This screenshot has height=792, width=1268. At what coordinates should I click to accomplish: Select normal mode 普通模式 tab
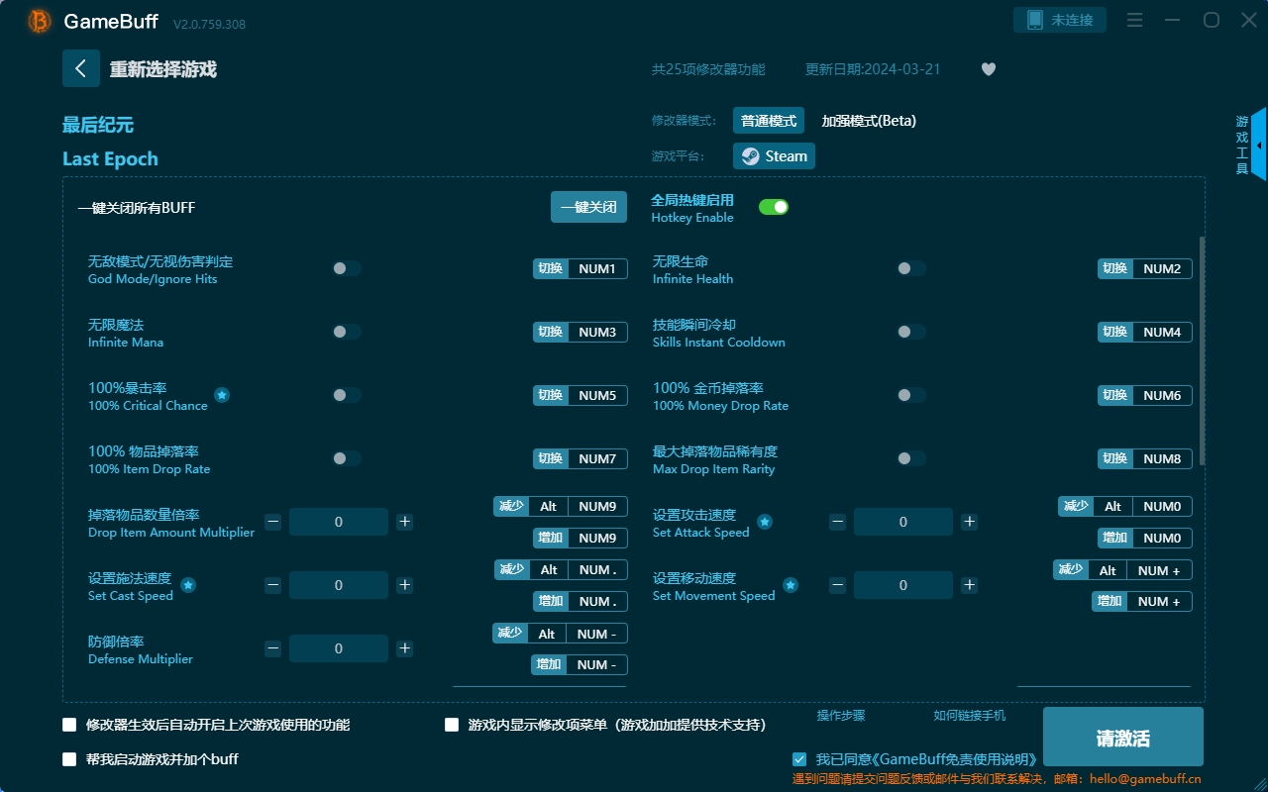(769, 121)
